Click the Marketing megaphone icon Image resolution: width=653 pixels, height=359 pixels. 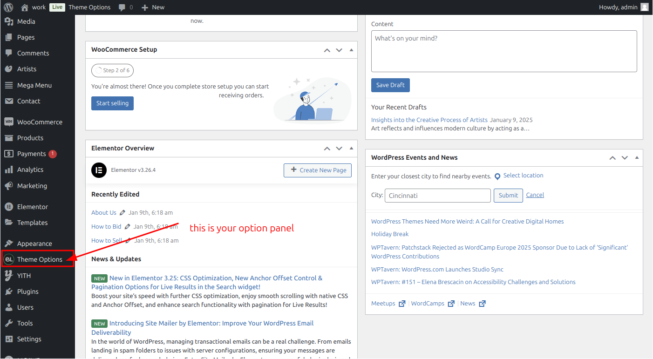click(8, 186)
